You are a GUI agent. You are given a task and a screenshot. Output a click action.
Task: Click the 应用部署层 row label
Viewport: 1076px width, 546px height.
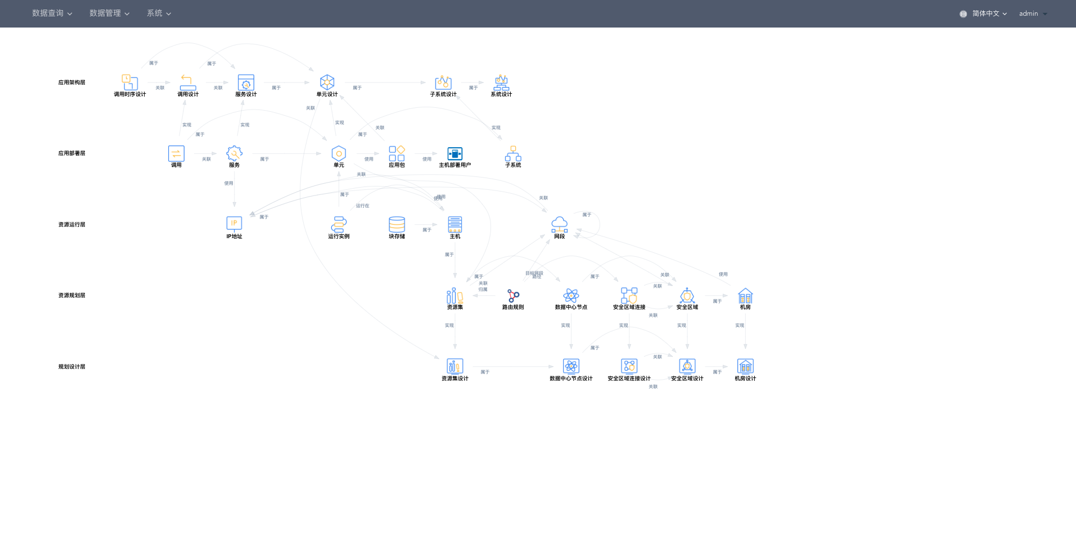[x=72, y=153]
